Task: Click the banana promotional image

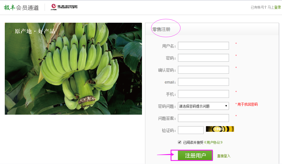Action: pyautogui.click(x=74, y=69)
